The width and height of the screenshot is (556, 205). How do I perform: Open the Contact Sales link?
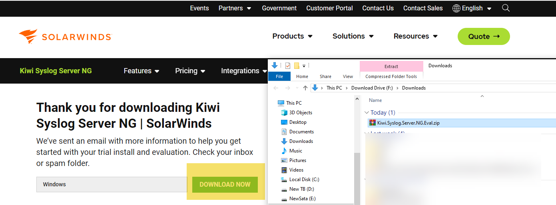(423, 8)
